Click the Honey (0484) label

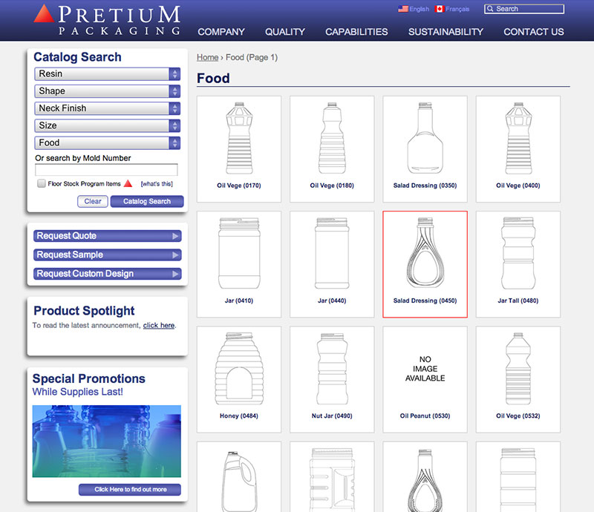pos(239,416)
